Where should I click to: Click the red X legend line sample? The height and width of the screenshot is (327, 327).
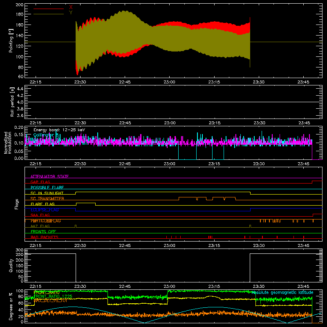pyautogui.click(x=49, y=9)
